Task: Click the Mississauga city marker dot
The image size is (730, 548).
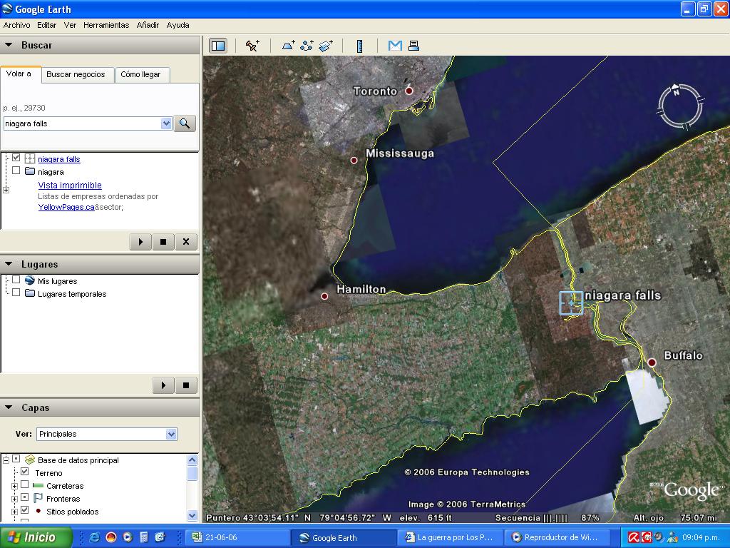Action: (354, 161)
